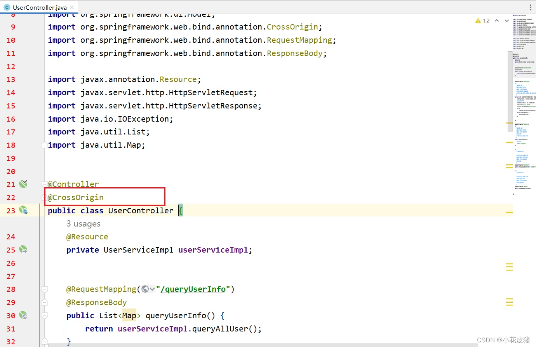Jump to previous highlighted problem arrow
The width and height of the screenshot is (536, 347).
[497, 21]
